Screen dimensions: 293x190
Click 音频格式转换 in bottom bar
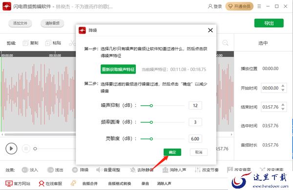120,184
